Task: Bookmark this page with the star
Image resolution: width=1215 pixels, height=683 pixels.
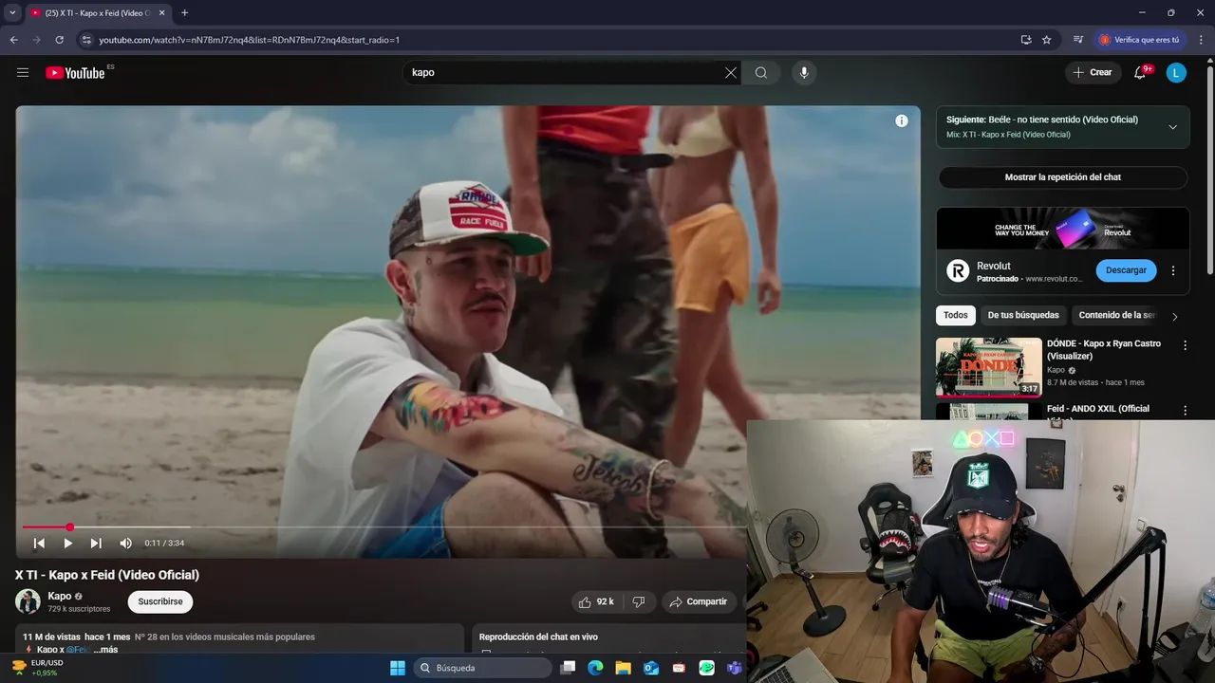Action: pyautogui.click(x=1047, y=40)
